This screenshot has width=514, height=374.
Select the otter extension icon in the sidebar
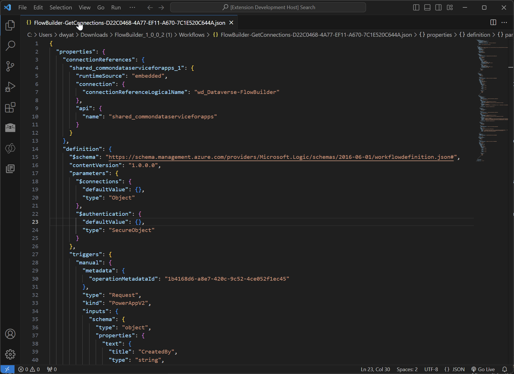pyautogui.click(x=10, y=128)
